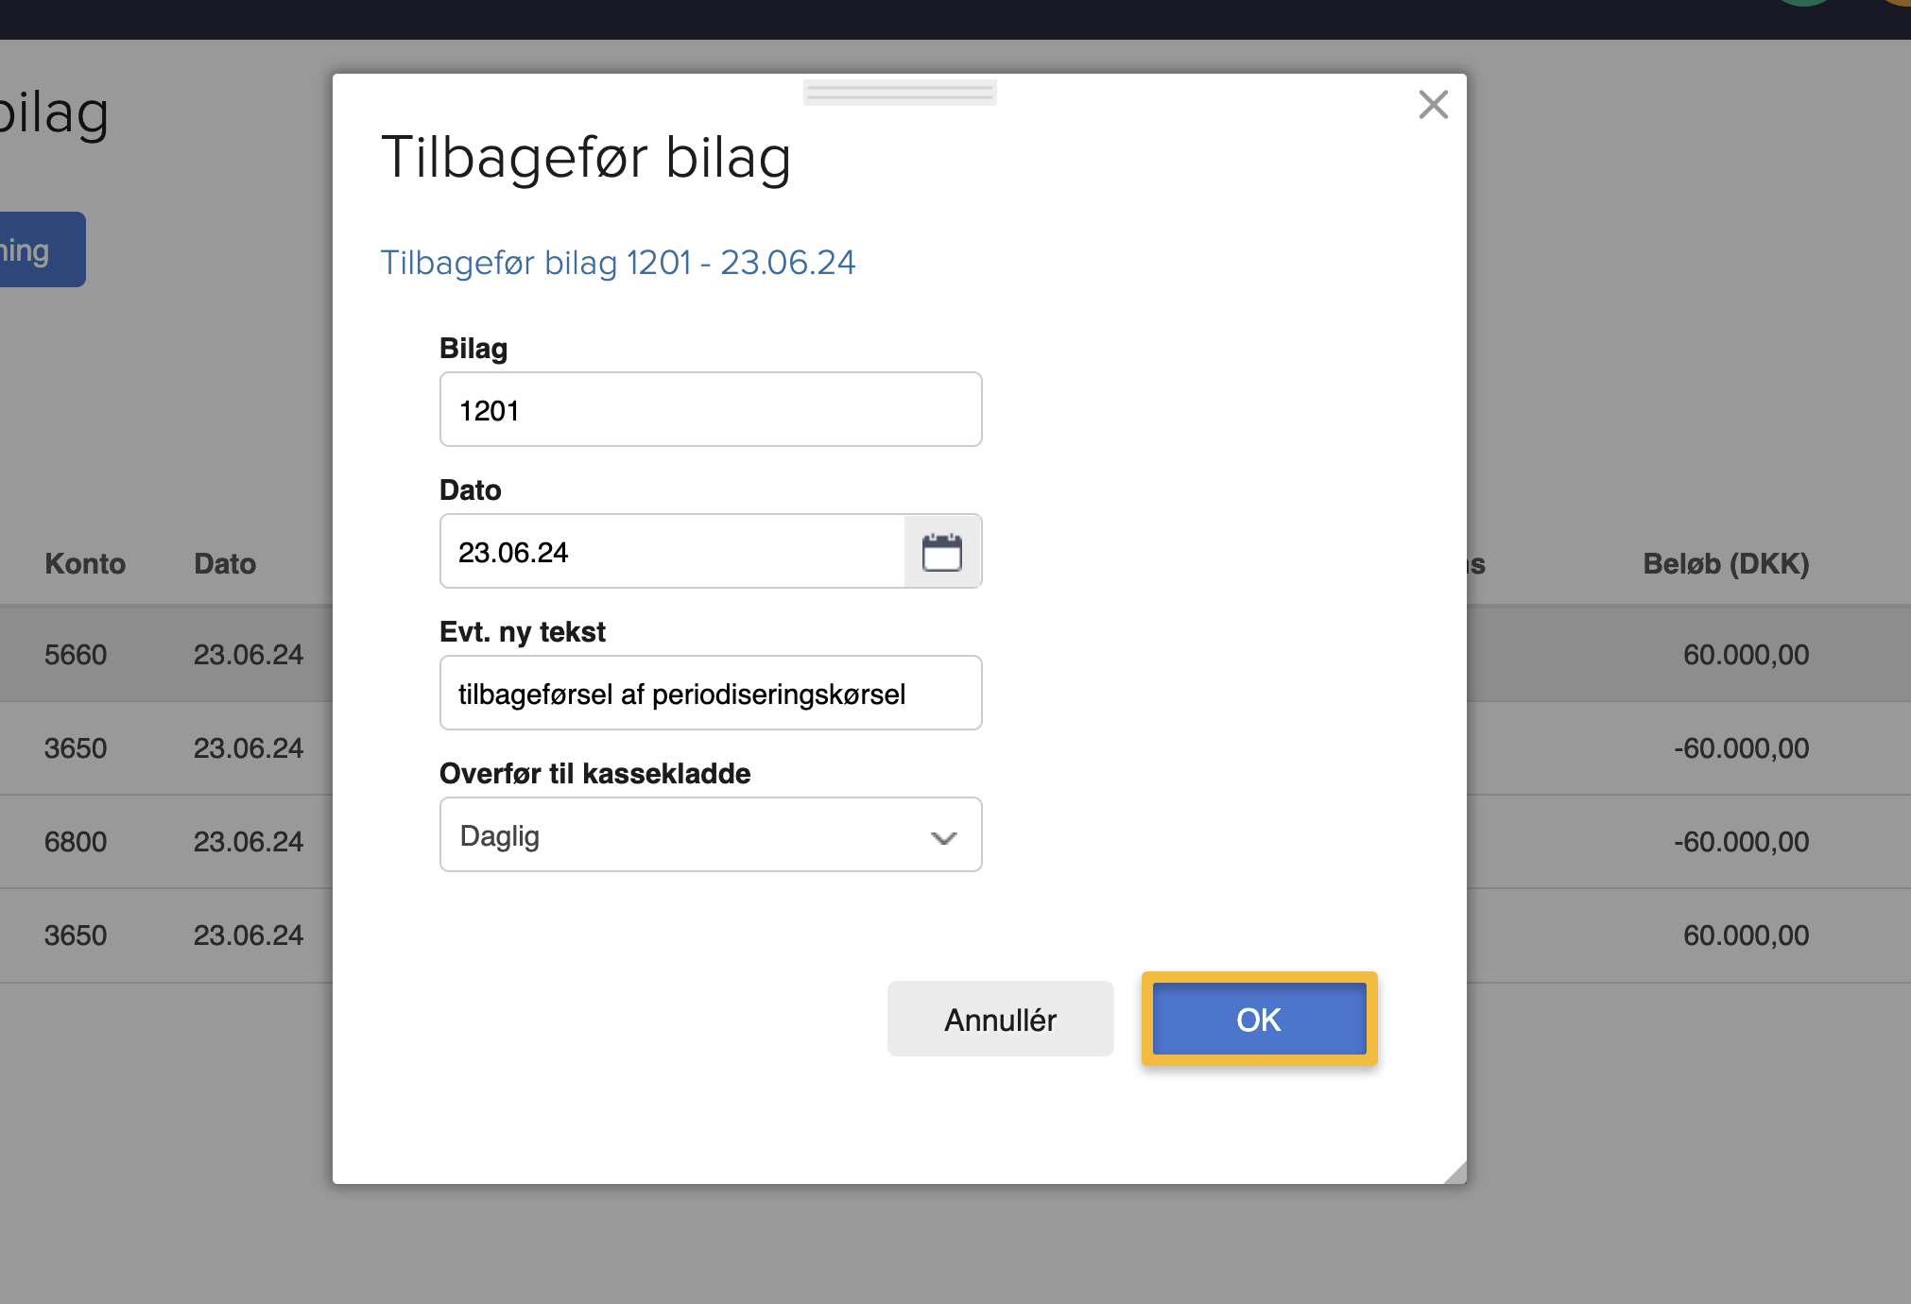
Task: Click the OK button
Action: [1257, 1019]
